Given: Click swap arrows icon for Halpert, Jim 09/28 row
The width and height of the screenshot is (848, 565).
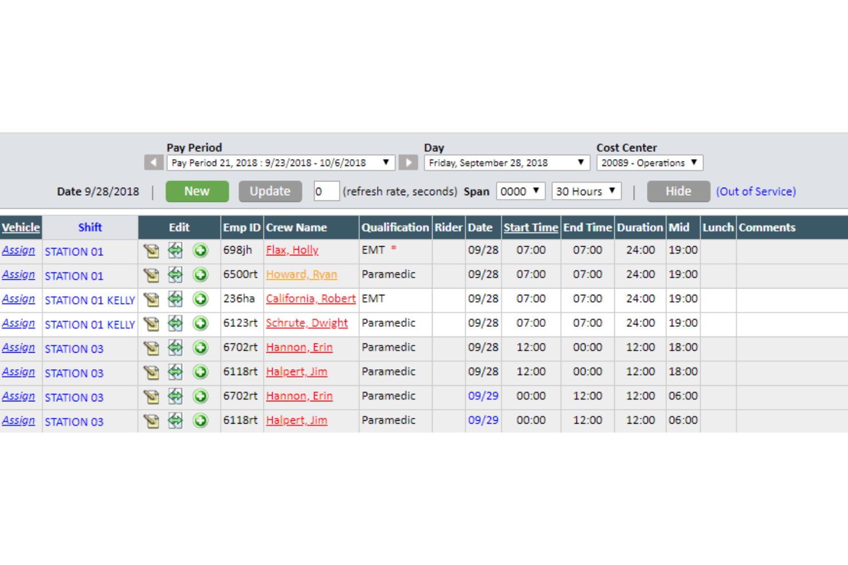Looking at the screenshot, I should pyautogui.click(x=175, y=372).
